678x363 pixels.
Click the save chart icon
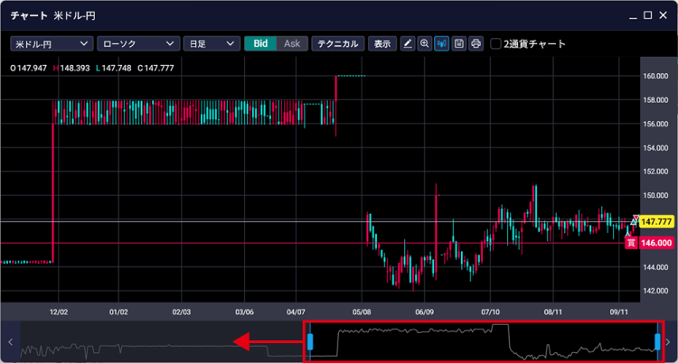pyautogui.click(x=459, y=43)
